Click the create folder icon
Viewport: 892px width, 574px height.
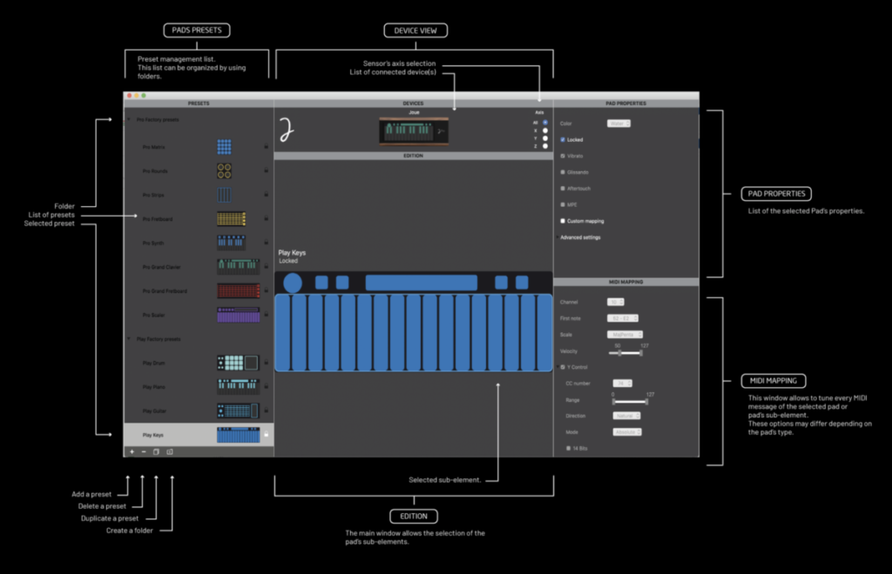coord(171,451)
